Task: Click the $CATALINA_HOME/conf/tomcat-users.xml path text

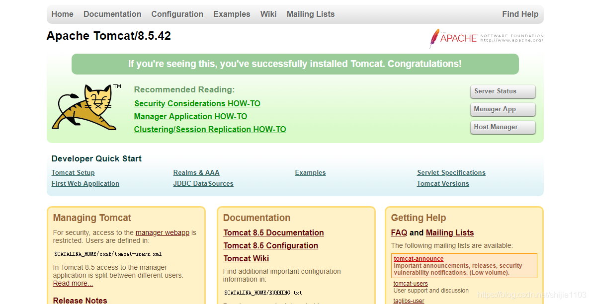Action: [108, 254]
